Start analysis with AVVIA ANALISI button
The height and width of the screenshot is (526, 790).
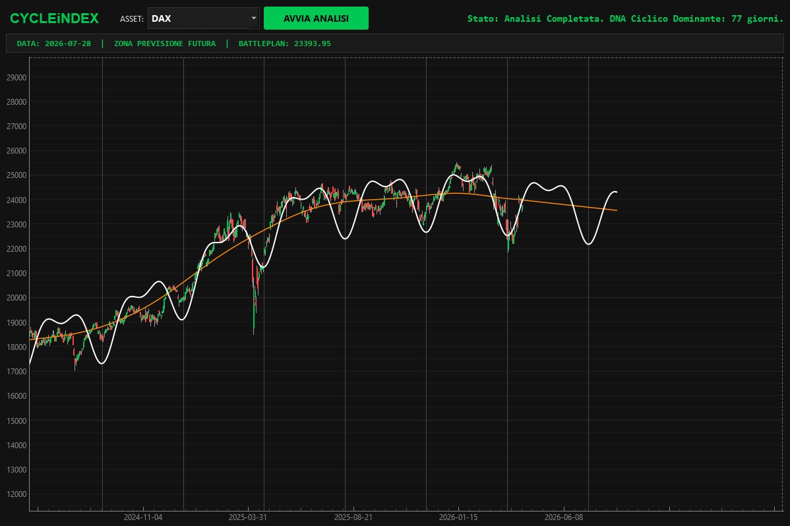[316, 18]
